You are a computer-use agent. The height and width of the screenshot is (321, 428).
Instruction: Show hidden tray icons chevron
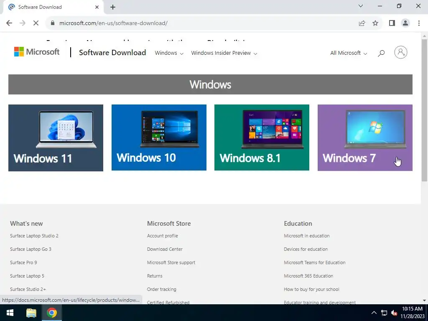(374, 313)
